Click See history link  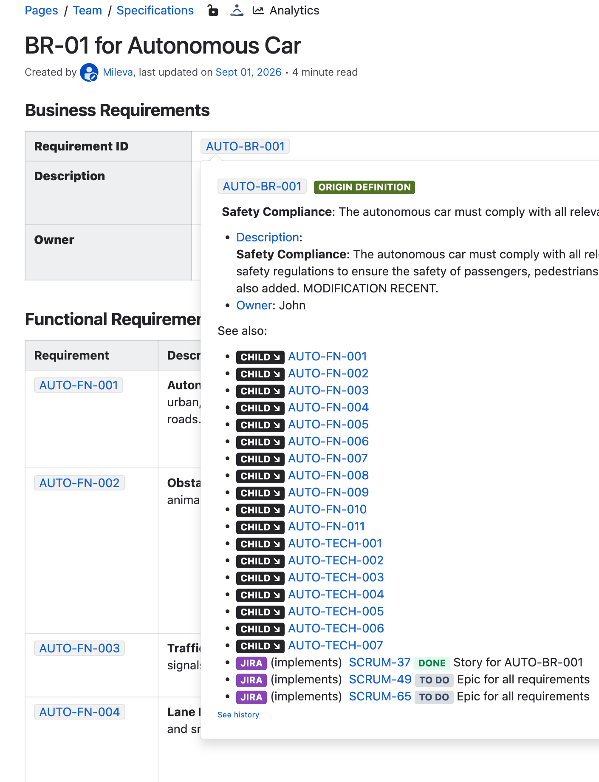[x=238, y=715]
